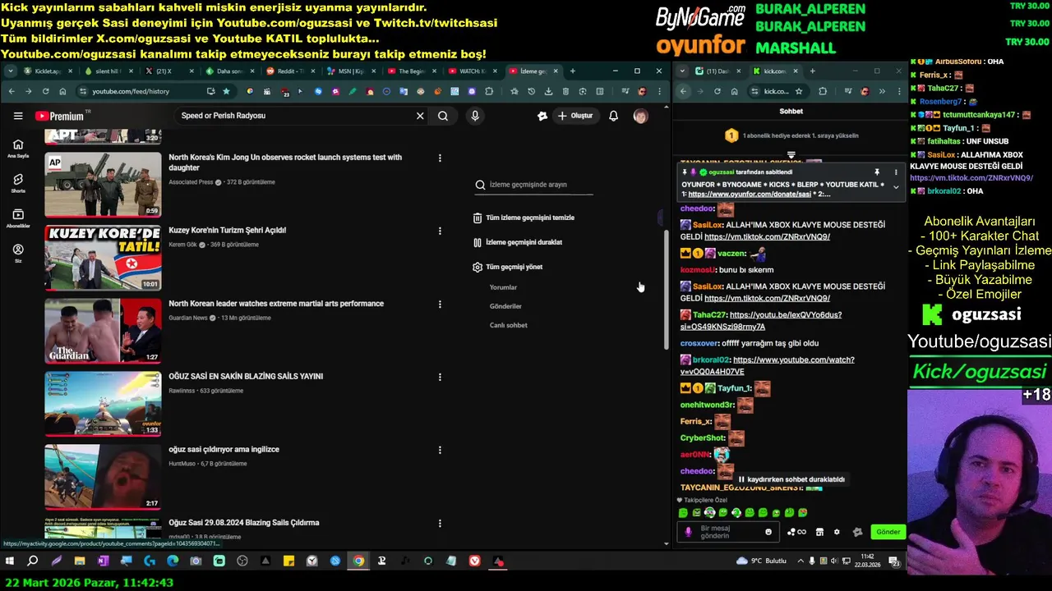Image resolution: width=1052 pixels, height=591 pixels.
Task: Open YouTube notifications bell
Action: tap(613, 116)
